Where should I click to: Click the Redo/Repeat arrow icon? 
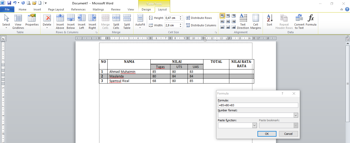point(23,3)
